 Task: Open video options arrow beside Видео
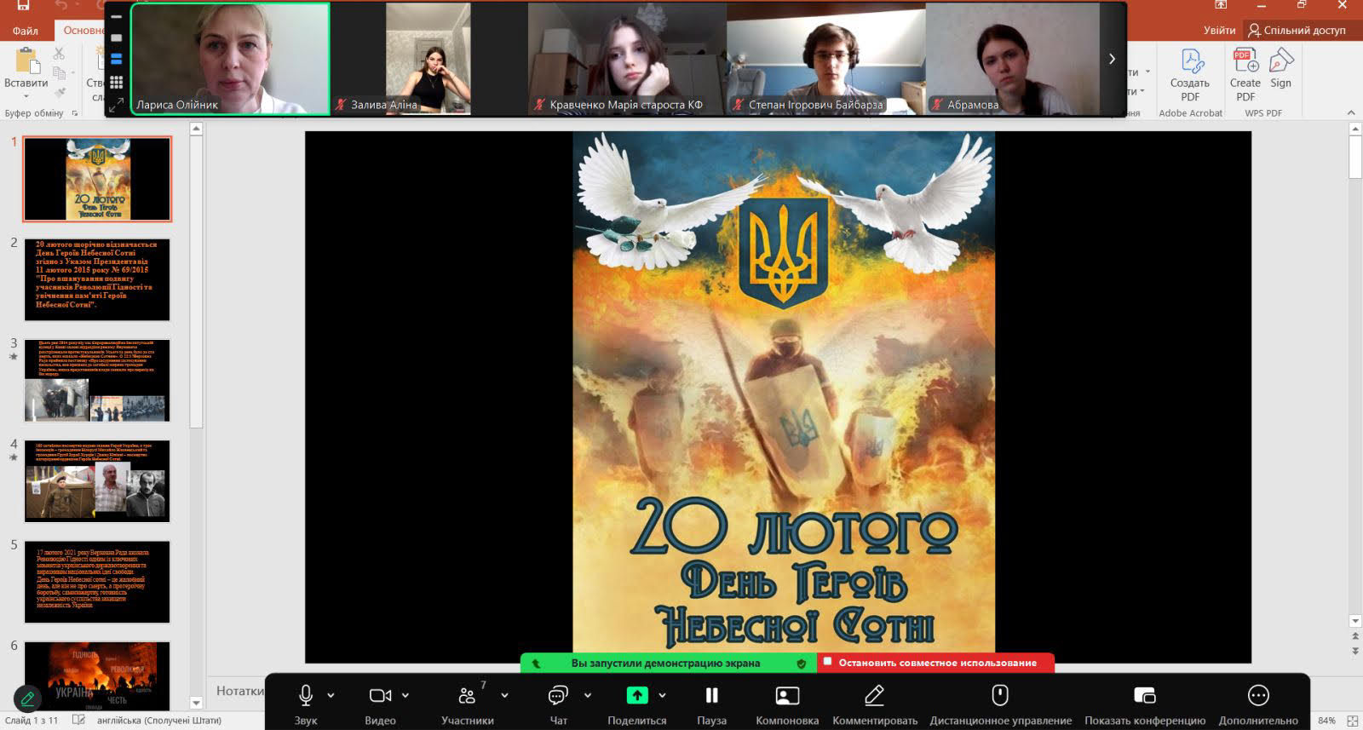pos(405,695)
